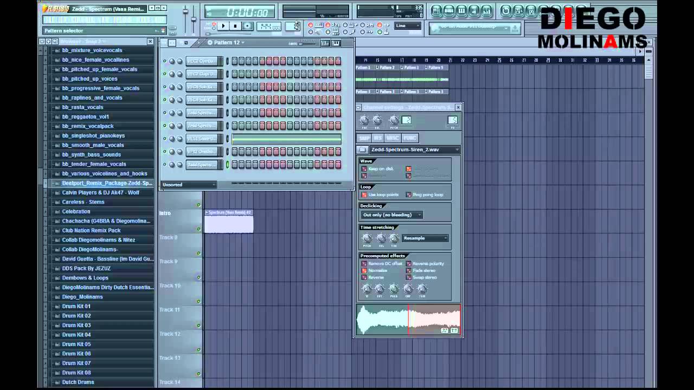This screenshot has height=390, width=694.
Task: Click the Undo history toolbar icon
Action: click(x=506, y=11)
